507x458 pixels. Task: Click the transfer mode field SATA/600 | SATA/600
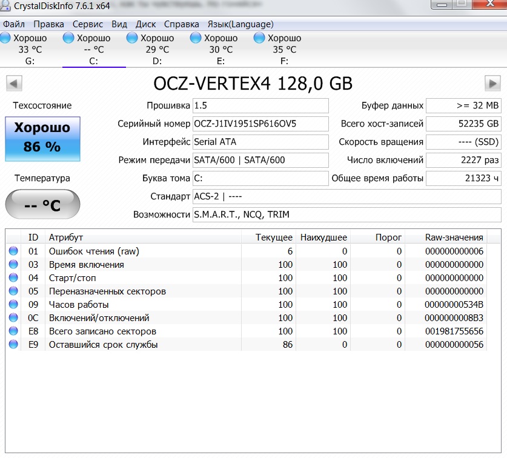pos(260,160)
